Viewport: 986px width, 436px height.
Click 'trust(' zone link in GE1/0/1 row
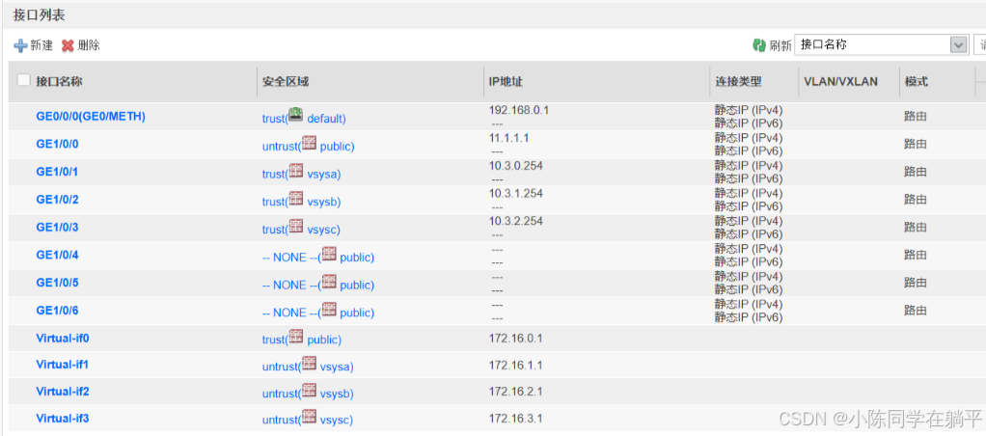(x=275, y=175)
